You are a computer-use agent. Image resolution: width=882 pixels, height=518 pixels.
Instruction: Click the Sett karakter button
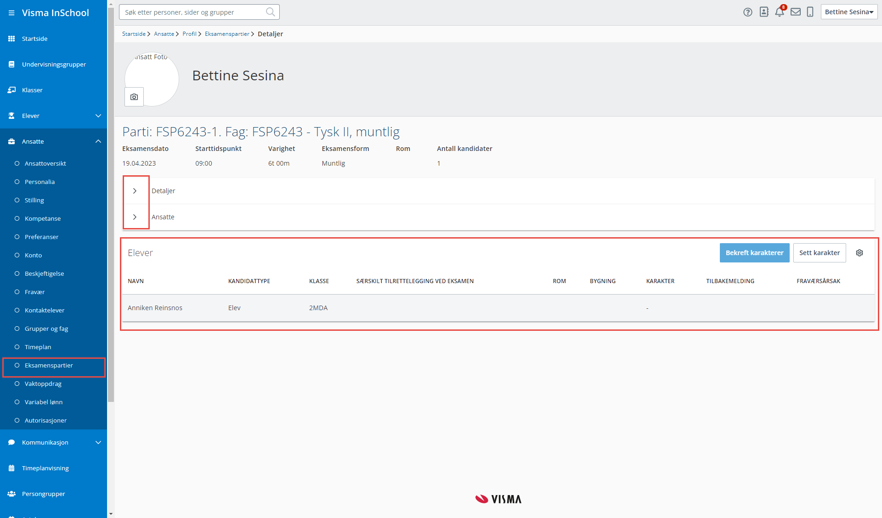[x=819, y=253]
